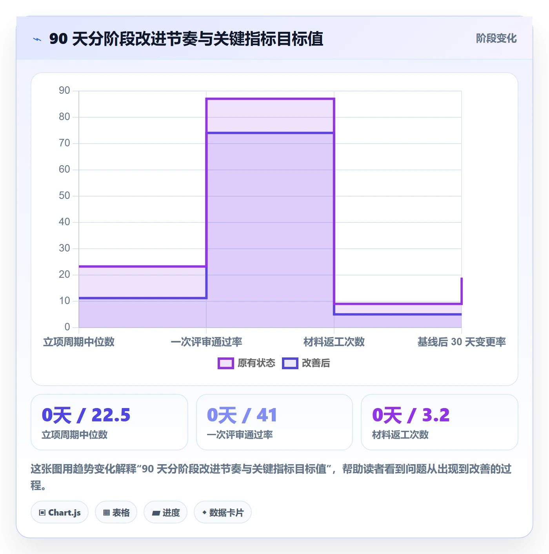Select the 进度 tag chip
549x554 pixels.
165,512
